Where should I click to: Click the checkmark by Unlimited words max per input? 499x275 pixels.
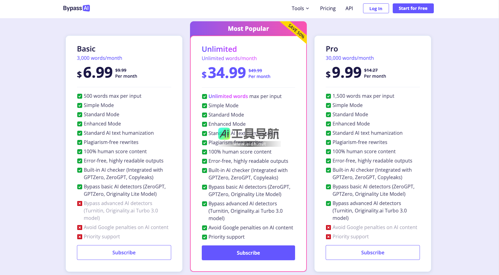(205, 96)
